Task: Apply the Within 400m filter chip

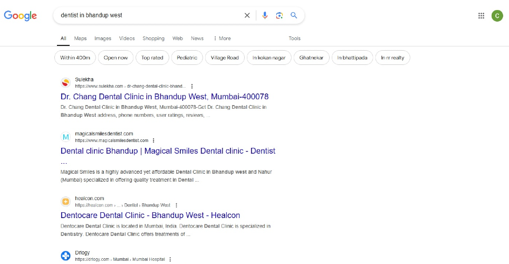Action: click(x=75, y=58)
